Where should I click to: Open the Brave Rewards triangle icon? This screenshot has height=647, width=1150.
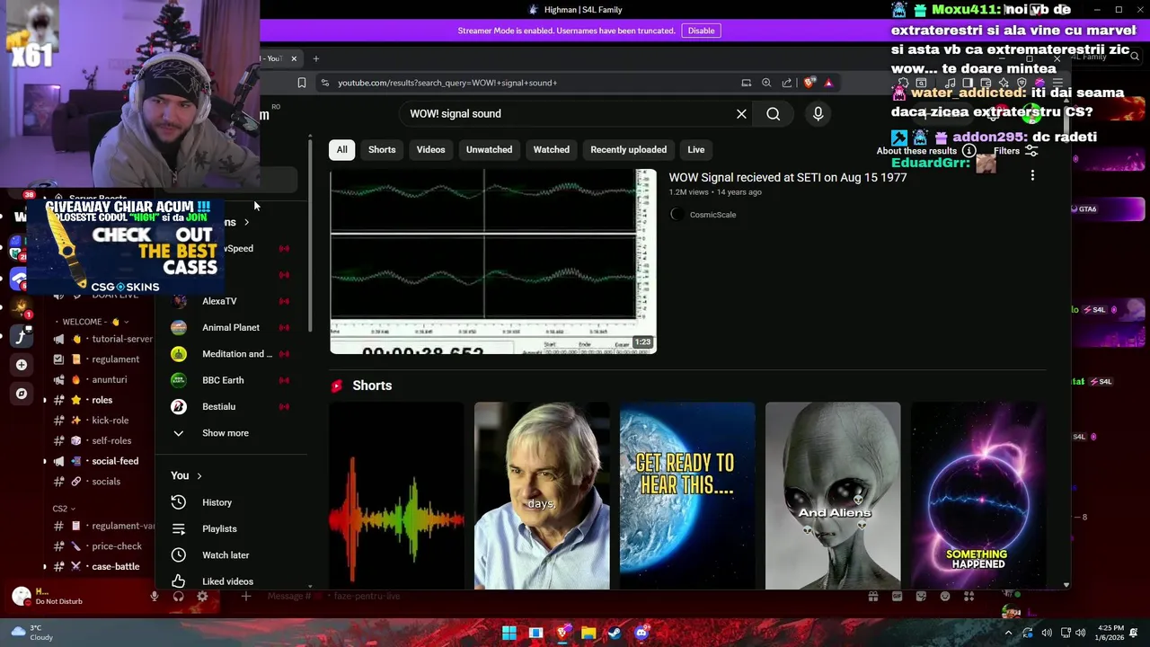coord(828,83)
